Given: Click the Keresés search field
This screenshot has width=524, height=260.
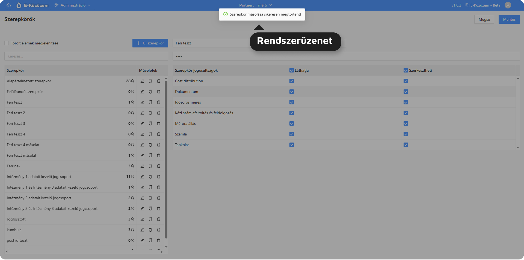Looking at the screenshot, I should (x=86, y=56).
